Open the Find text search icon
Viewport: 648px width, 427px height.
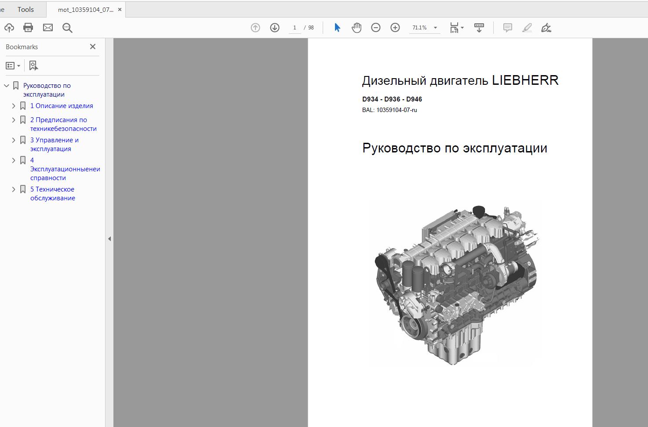coord(67,28)
